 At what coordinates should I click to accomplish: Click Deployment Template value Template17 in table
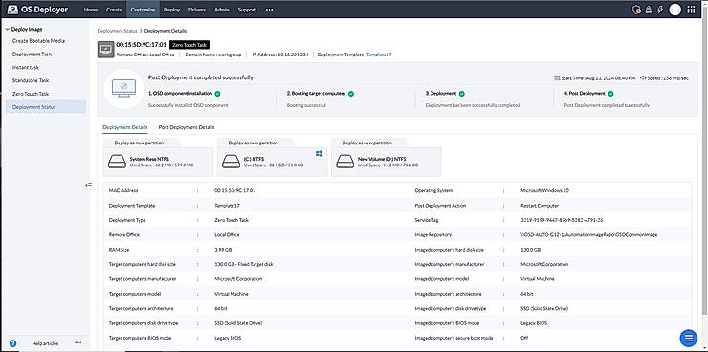[x=227, y=206]
